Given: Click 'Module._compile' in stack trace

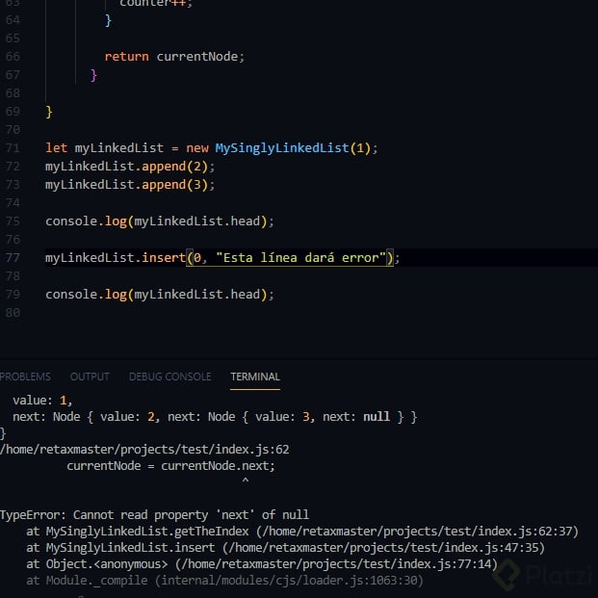Looking at the screenshot, I should coord(97,581).
